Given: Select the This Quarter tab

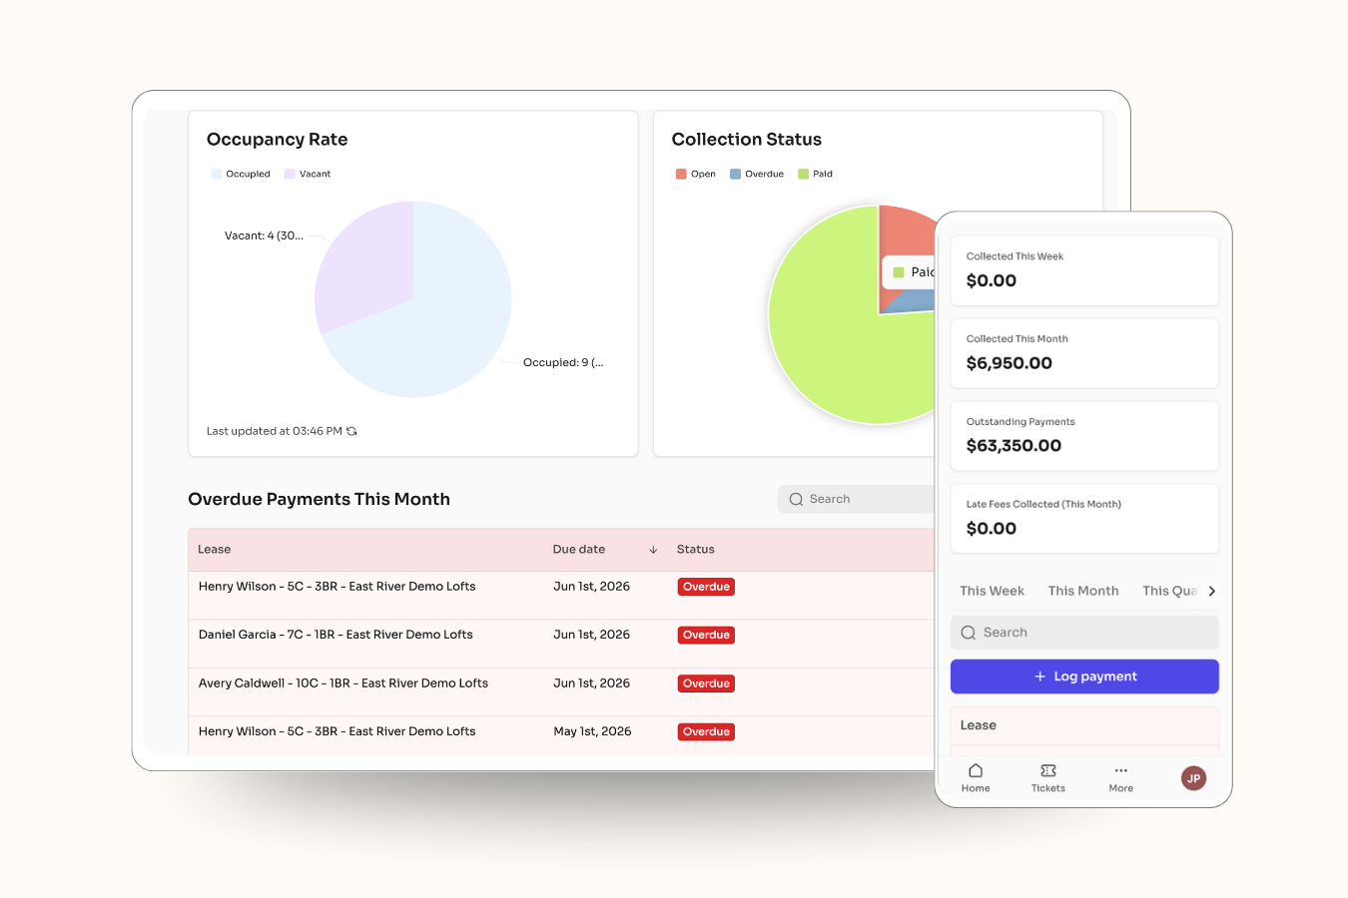Looking at the screenshot, I should [1169, 591].
